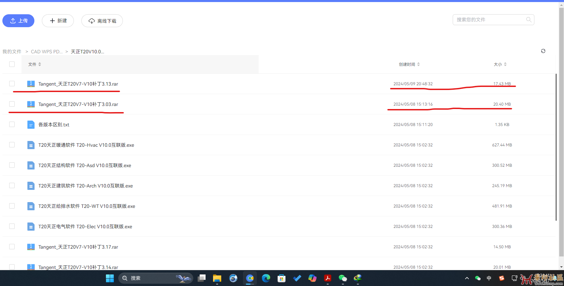Check the box for 补丁3.13.rar
564x286 pixels.
[12, 84]
